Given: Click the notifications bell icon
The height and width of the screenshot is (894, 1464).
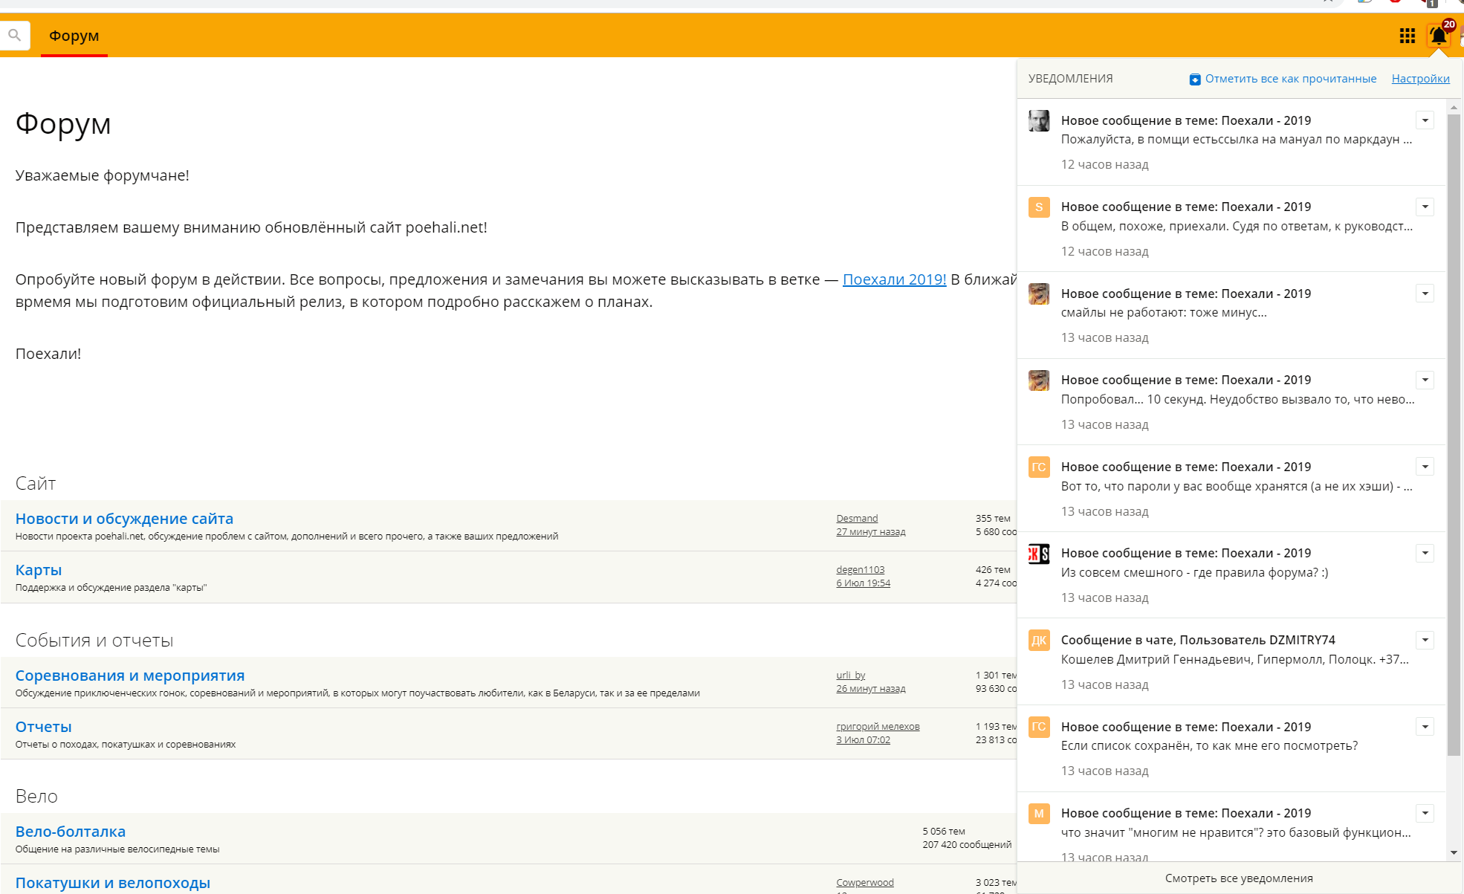Looking at the screenshot, I should coord(1439,36).
